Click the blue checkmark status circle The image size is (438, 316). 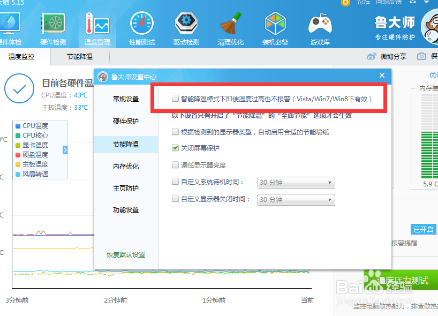coord(19,88)
